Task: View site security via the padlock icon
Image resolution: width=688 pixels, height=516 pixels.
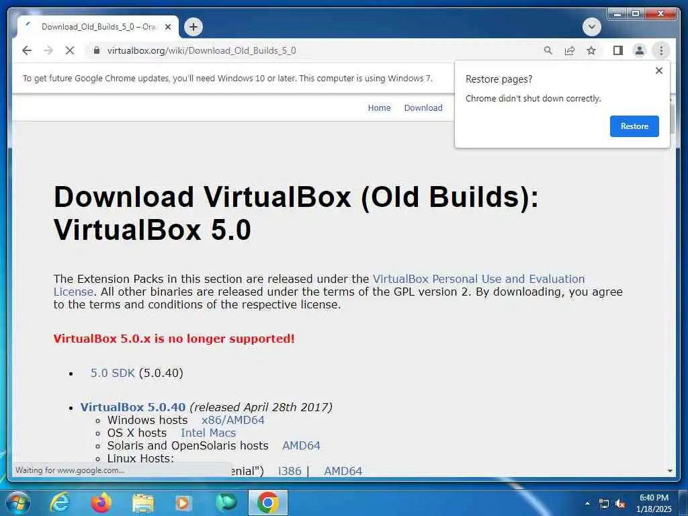Action: click(x=97, y=50)
